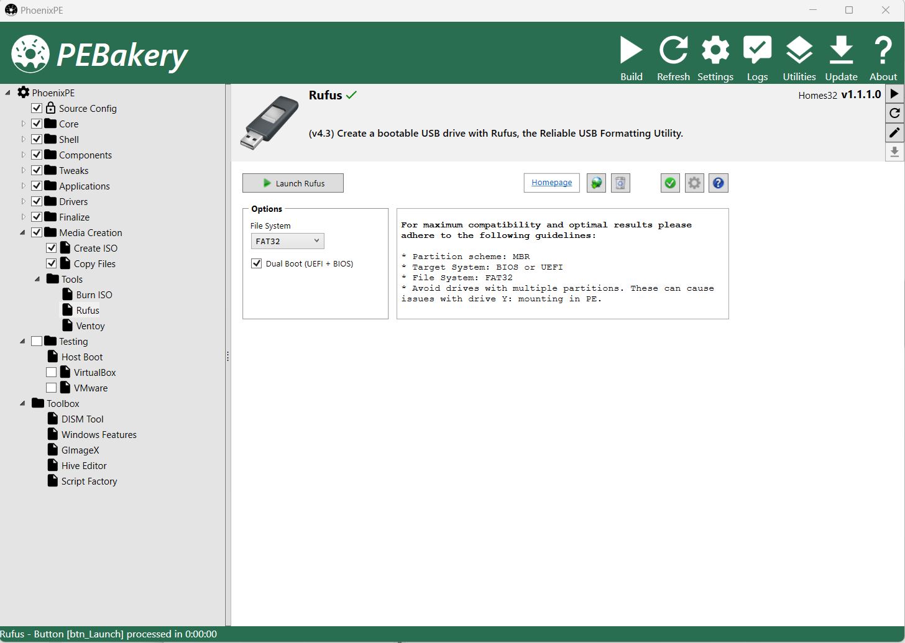The width and height of the screenshot is (905, 643).
Task: Expand the Shell tree node
Action: pyautogui.click(x=24, y=139)
